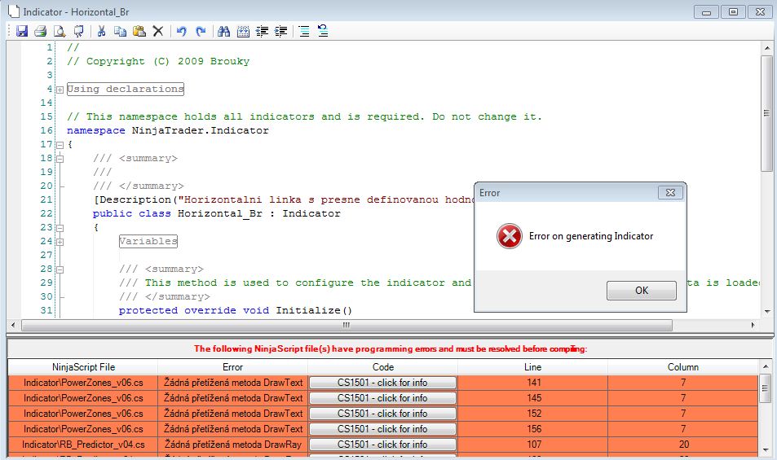Click the NinjaScript File column header
The height and width of the screenshot is (460, 777).
coord(83,367)
